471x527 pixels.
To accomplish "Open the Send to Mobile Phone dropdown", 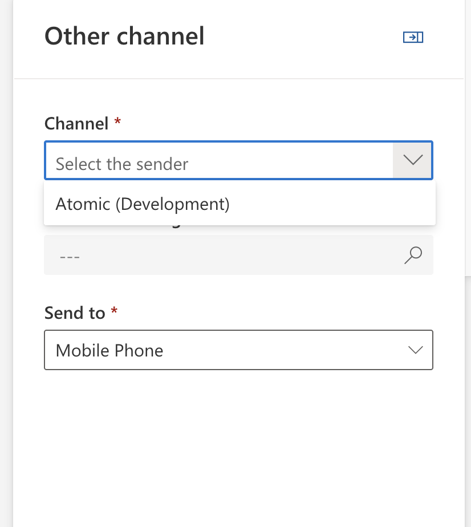I will (x=238, y=350).
